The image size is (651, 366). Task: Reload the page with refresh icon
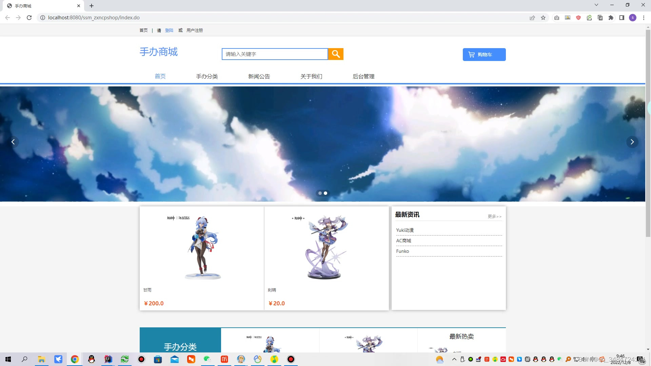29,18
